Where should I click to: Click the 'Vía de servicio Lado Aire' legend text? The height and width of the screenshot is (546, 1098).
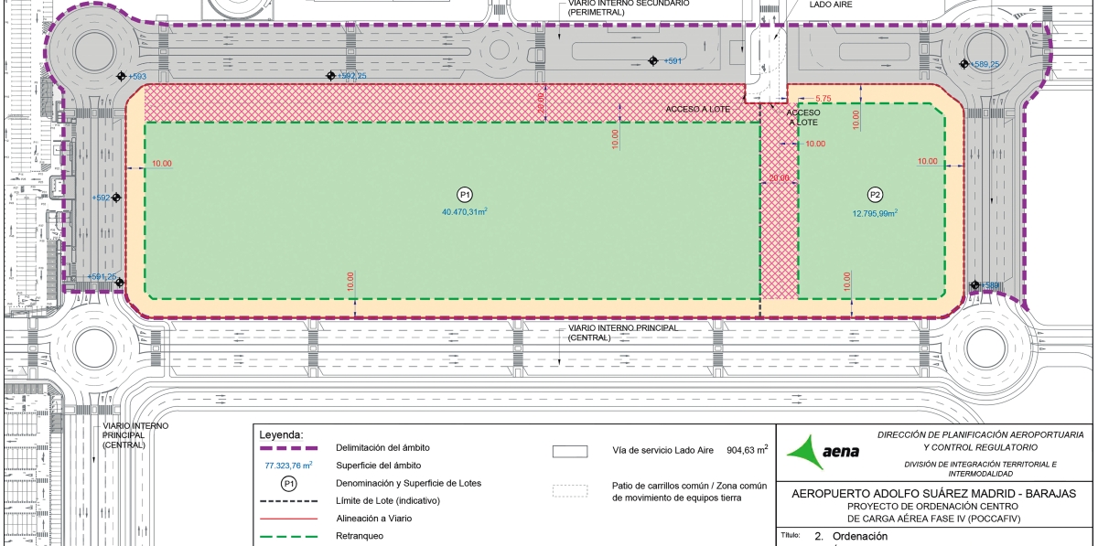coord(662,451)
